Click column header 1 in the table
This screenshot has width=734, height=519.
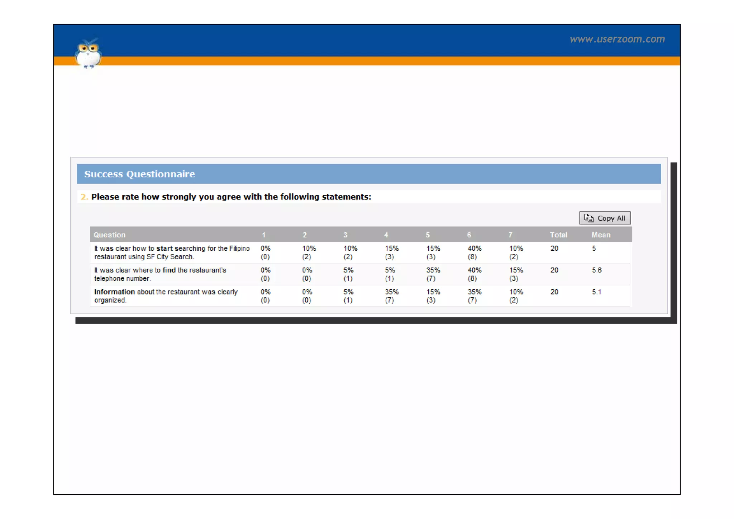[264, 235]
